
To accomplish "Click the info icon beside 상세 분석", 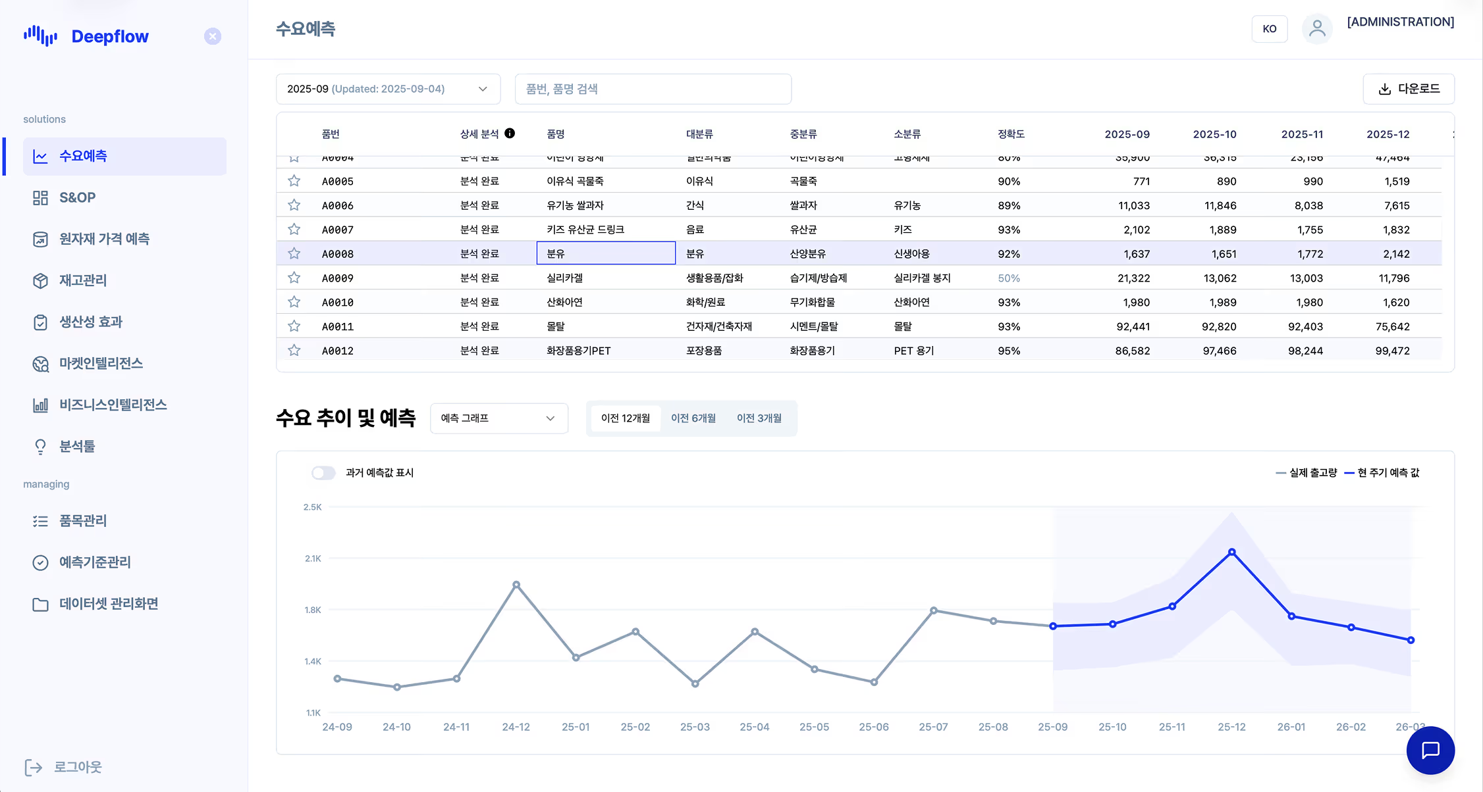I will coord(510,133).
